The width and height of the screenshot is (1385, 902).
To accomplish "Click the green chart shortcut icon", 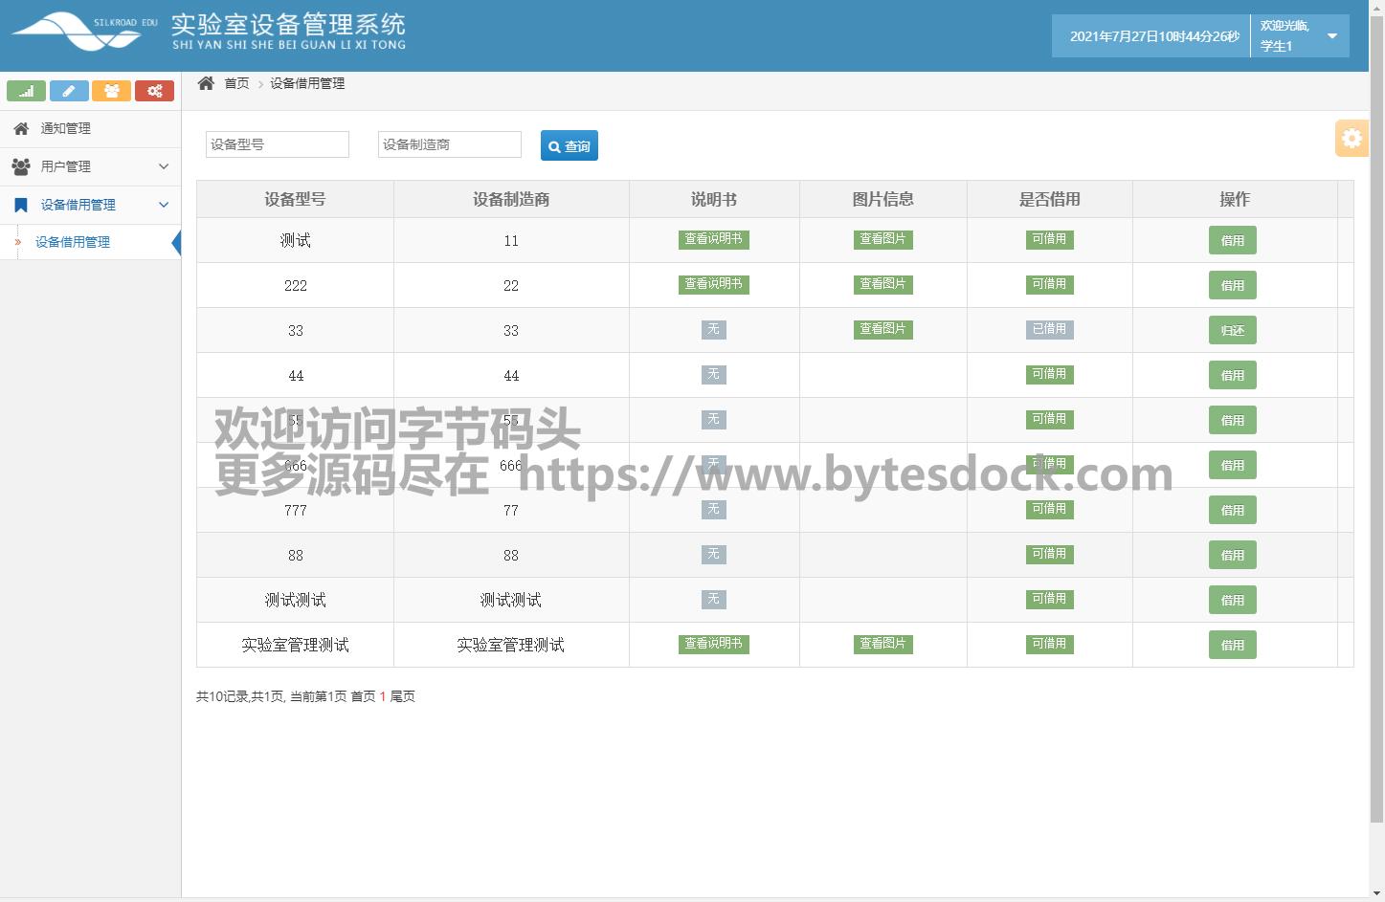I will pyautogui.click(x=26, y=91).
